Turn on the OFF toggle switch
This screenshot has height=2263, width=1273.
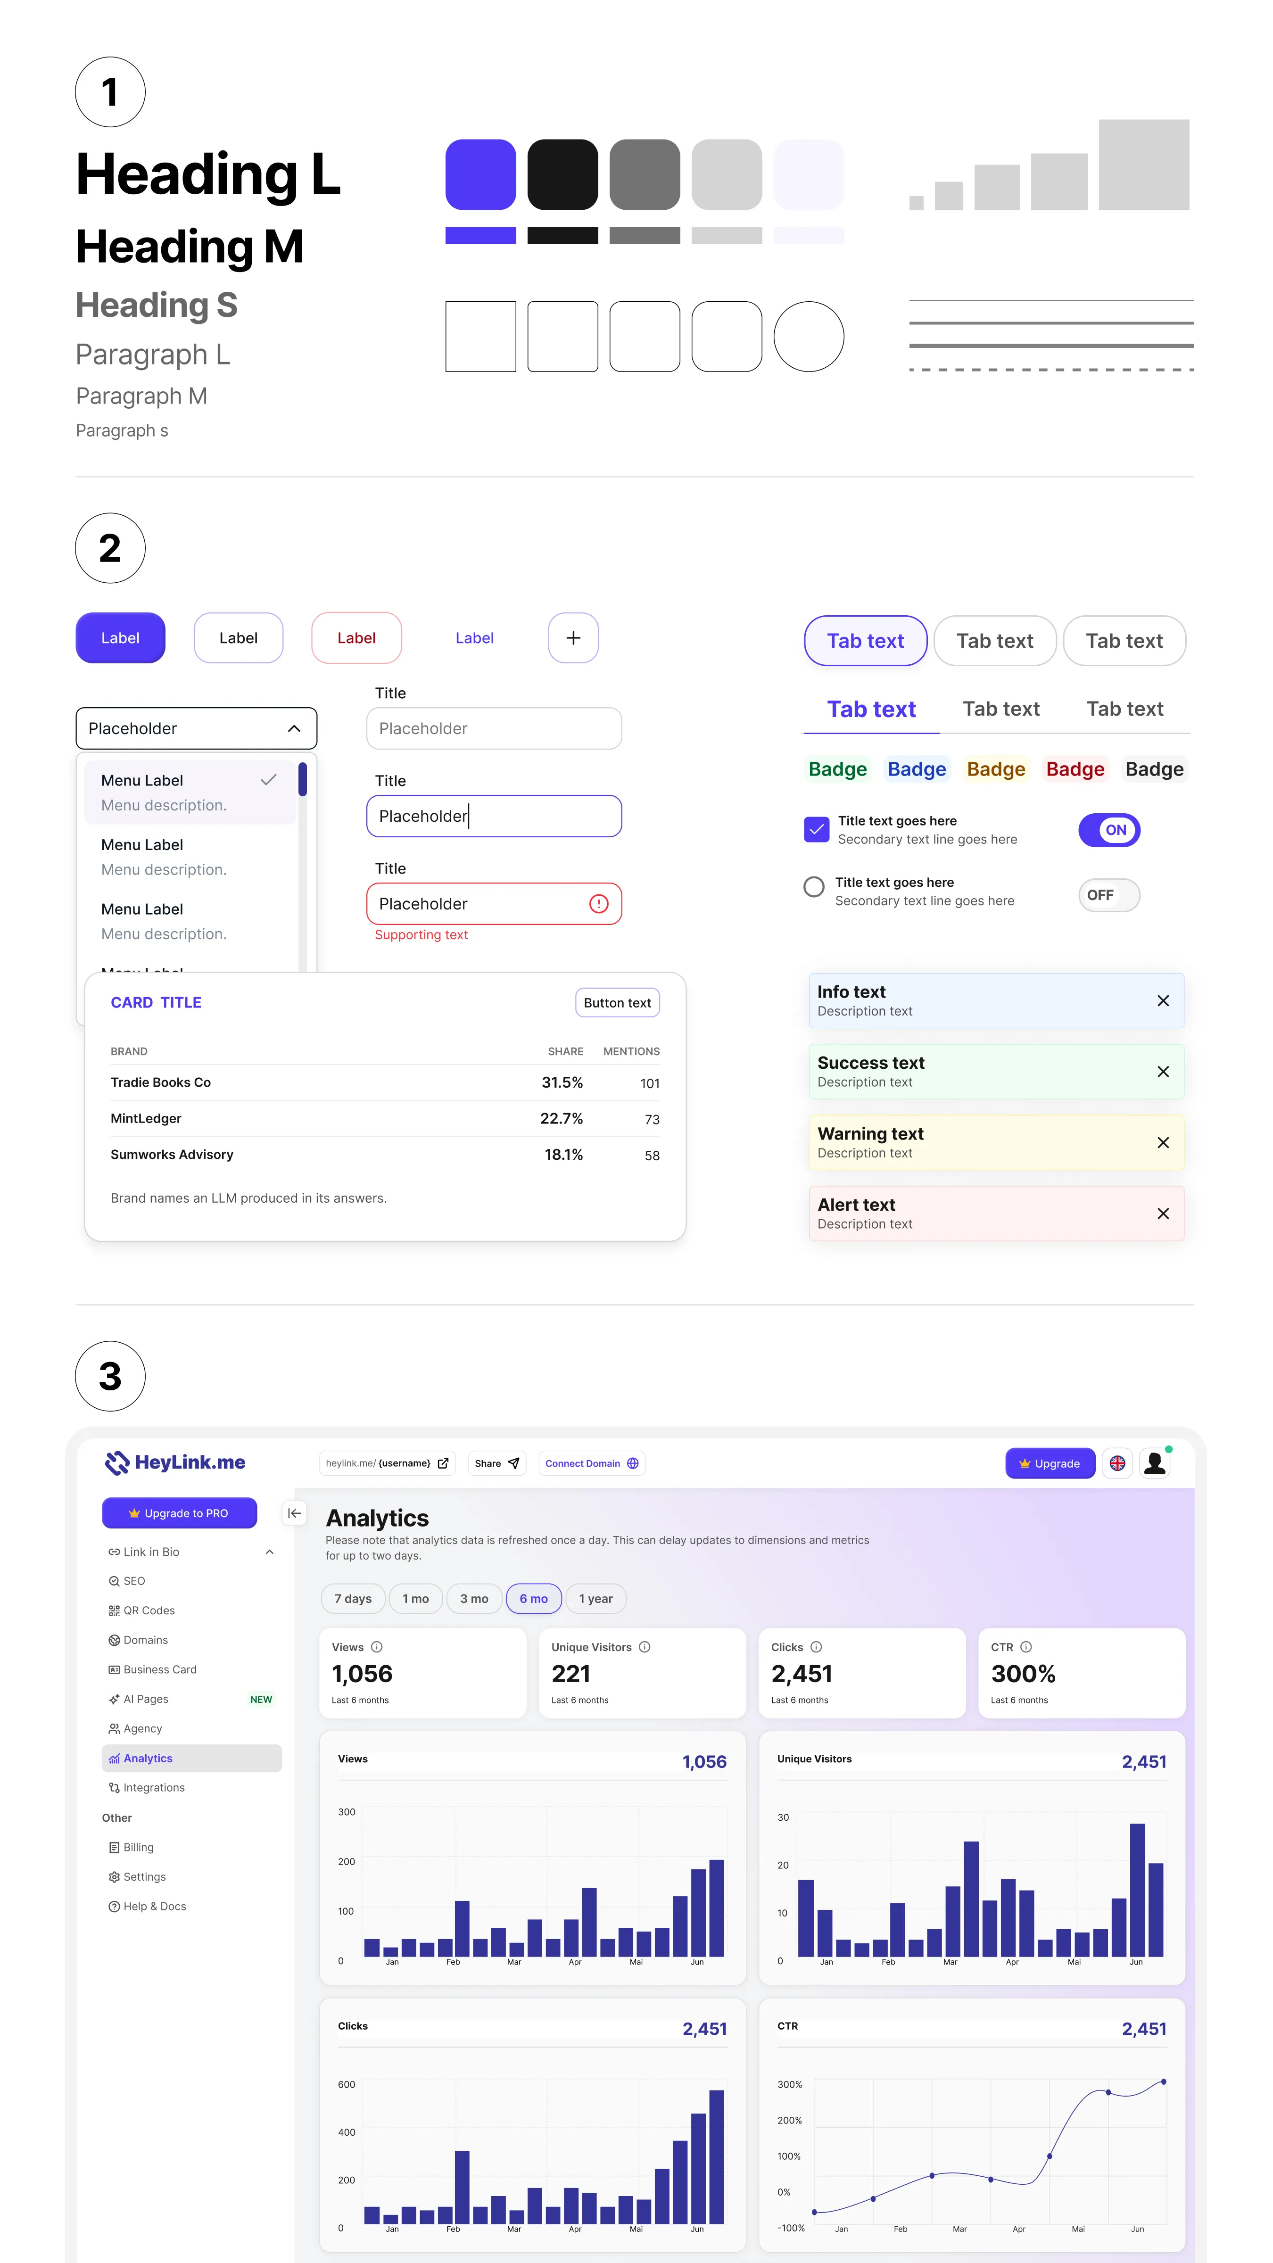click(1109, 895)
